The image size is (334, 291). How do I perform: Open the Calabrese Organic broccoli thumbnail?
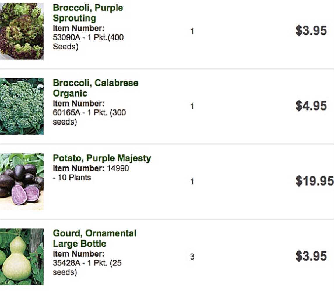pos(22,106)
